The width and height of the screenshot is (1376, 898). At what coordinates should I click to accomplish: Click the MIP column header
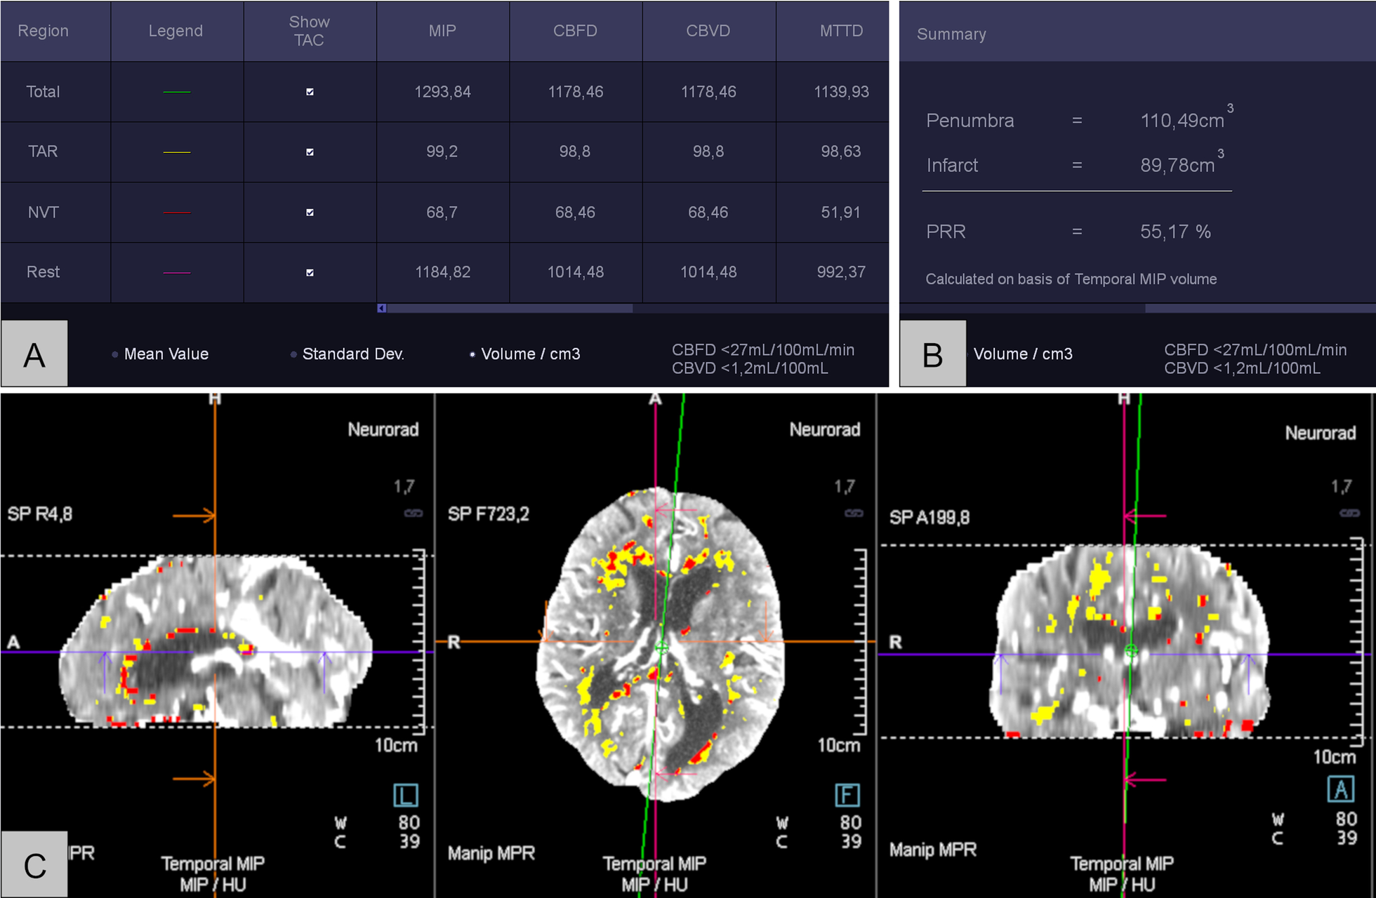[442, 31]
